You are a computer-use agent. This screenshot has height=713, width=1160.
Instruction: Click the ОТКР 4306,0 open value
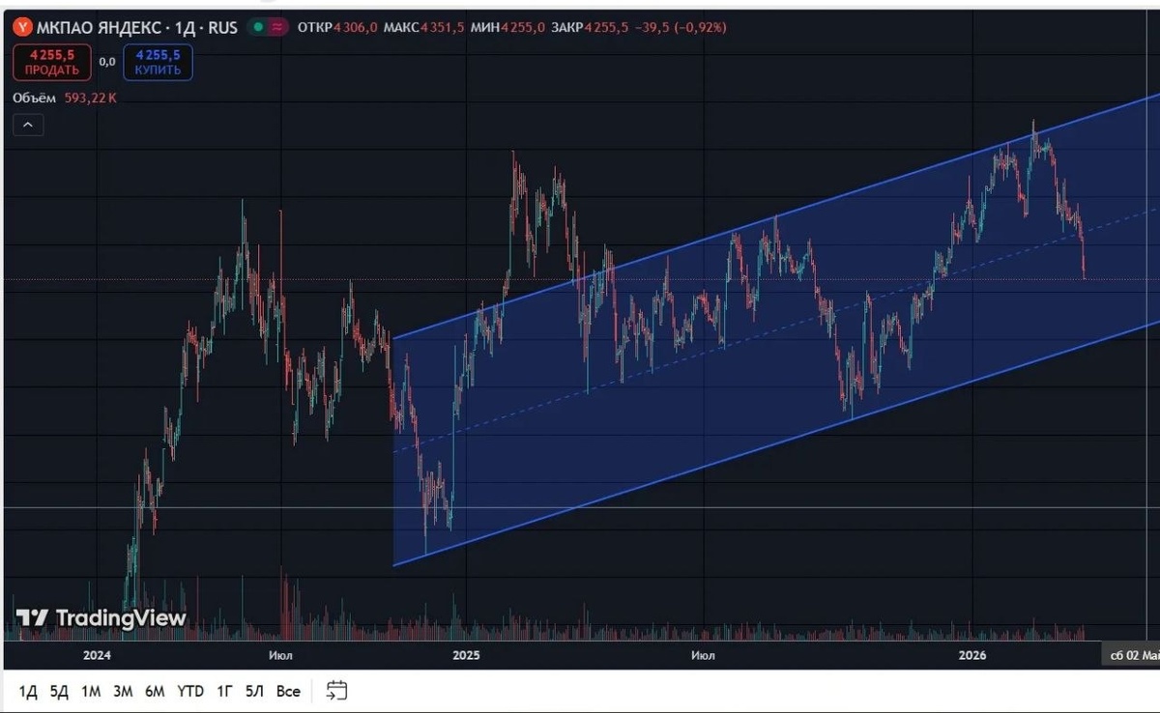(x=337, y=28)
